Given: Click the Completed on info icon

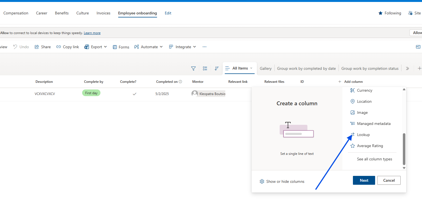Looking at the screenshot, I should coord(180,82).
